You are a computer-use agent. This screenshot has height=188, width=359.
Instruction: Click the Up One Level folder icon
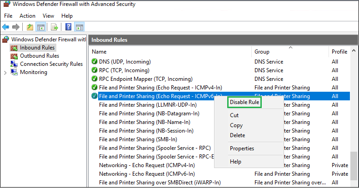pyautogui.click(x=30, y=27)
